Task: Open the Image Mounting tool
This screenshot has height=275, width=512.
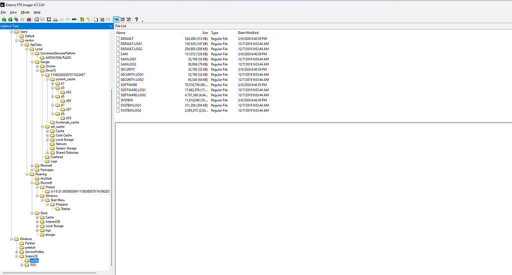Action: pyautogui.click(x=16, y=19)
